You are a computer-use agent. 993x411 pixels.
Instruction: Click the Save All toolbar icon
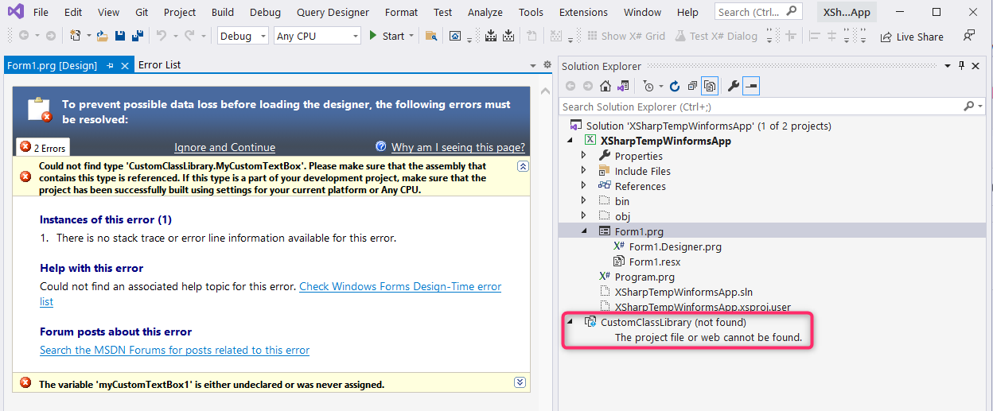click(x=137, y=36)
